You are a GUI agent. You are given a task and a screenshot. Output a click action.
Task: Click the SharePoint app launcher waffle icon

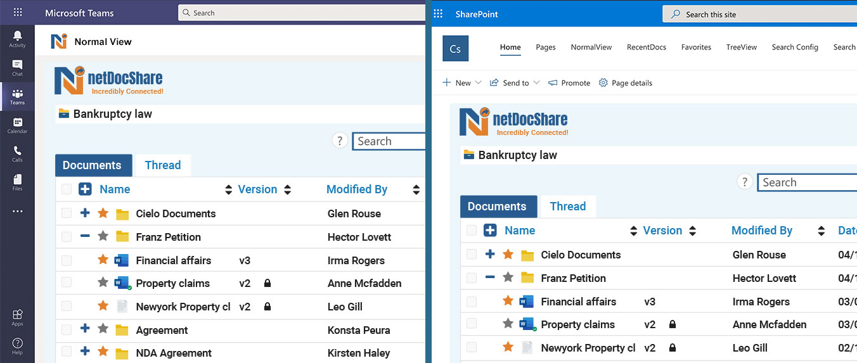click(438, 13)
